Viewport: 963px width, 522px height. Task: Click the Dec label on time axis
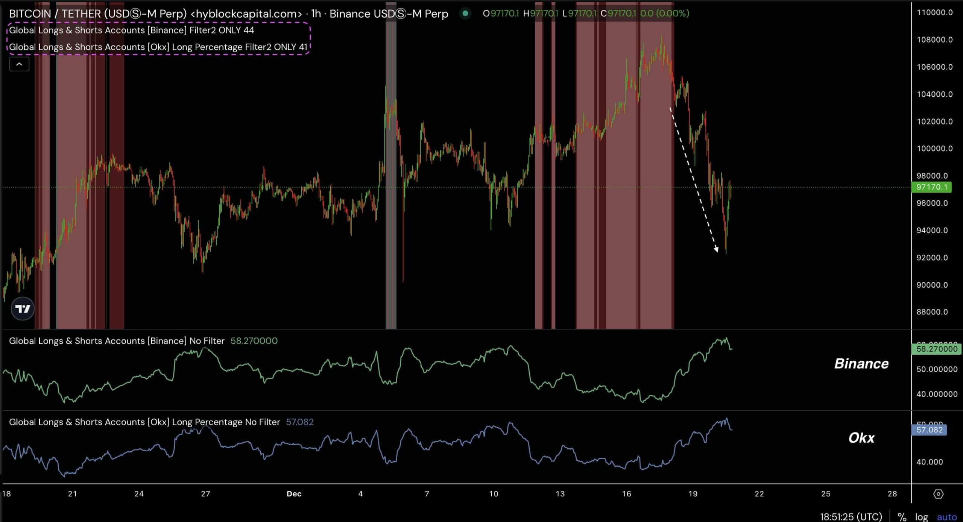(294, 494)
